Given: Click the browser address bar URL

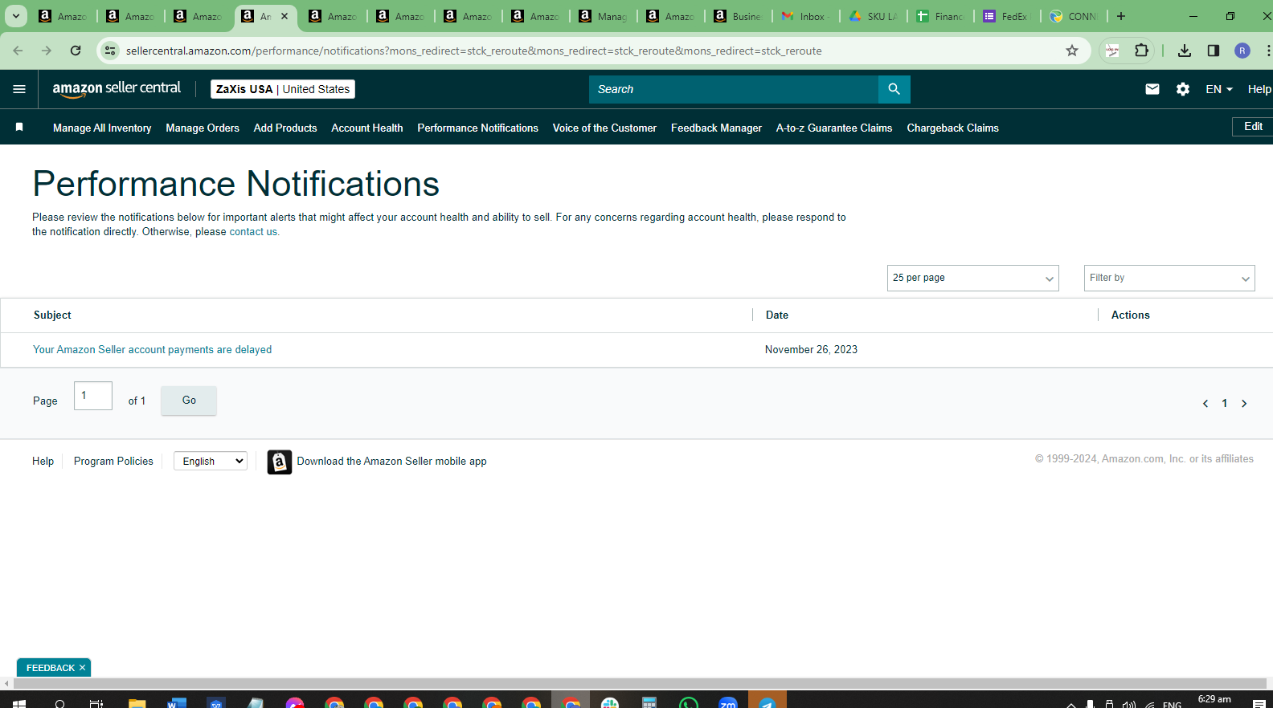Looking at the screenshot, I should point(473,51).
